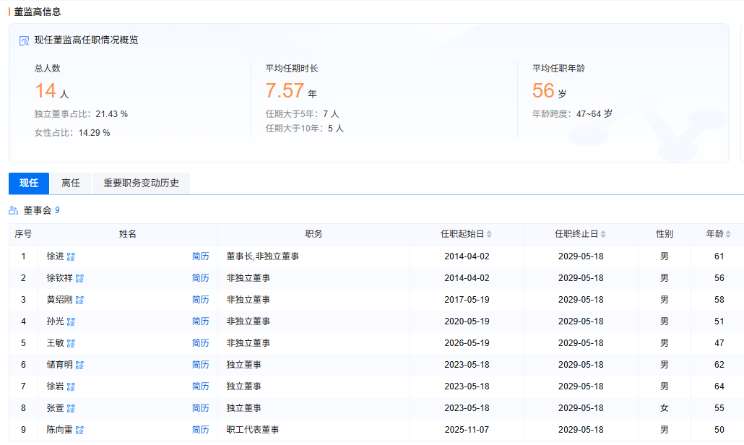Click the 任期大于5年 7 人 text
Screen dimensions: 744x445
302,114
